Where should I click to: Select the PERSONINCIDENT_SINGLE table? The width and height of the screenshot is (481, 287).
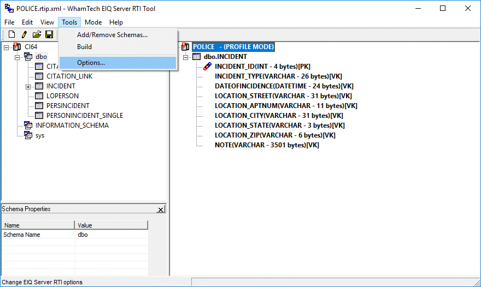click(84, 116)
